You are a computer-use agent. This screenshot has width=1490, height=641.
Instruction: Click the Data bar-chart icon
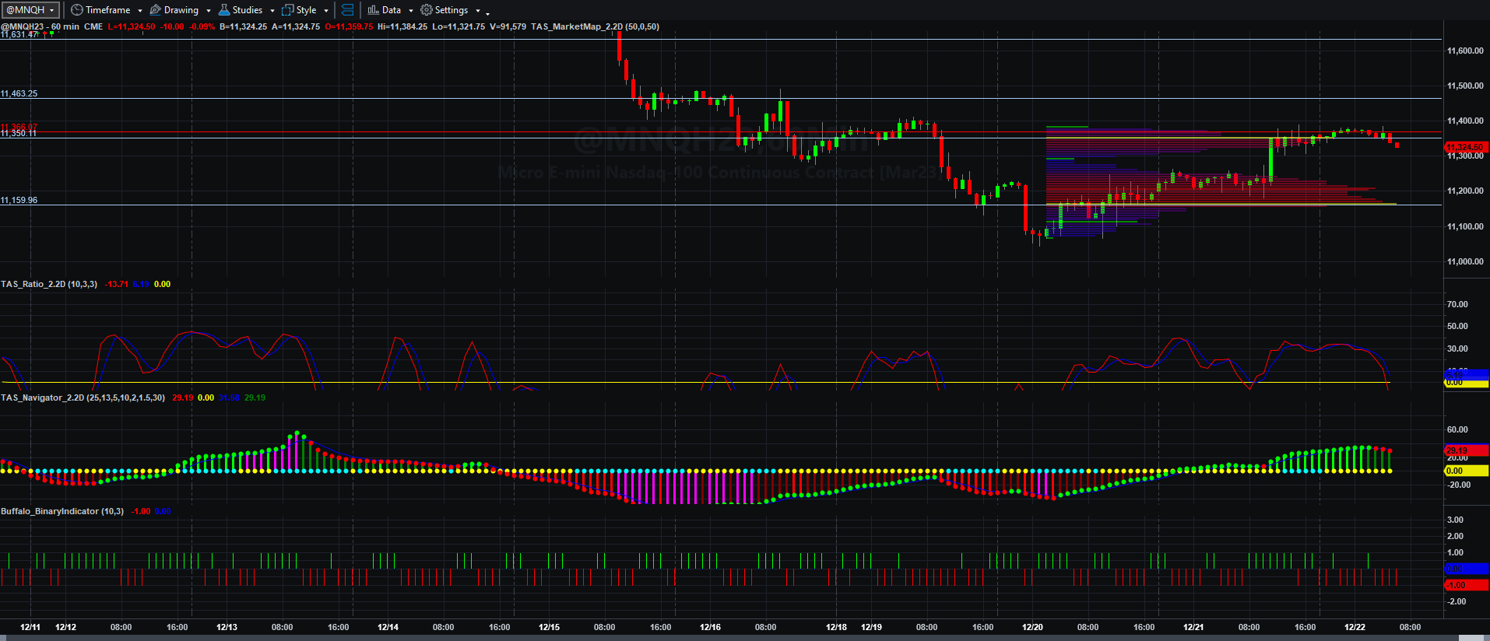[373, 10]
